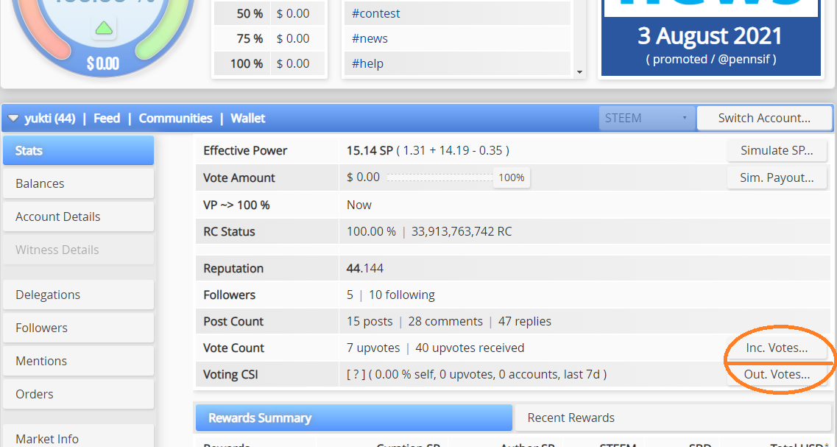Open the Feed link
The height and width of the screenshot is (447, 837).
click(107, 119)
